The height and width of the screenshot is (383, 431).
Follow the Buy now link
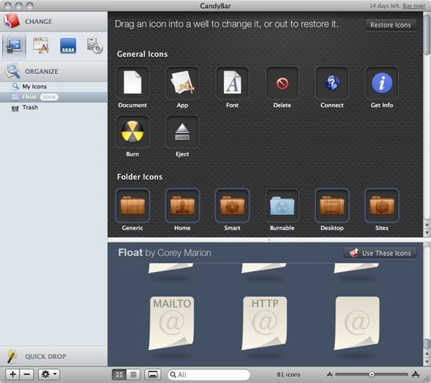tap(414, 6)
